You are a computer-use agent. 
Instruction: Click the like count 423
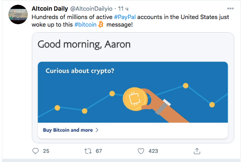pyautogui.click(x=153, y=151)
